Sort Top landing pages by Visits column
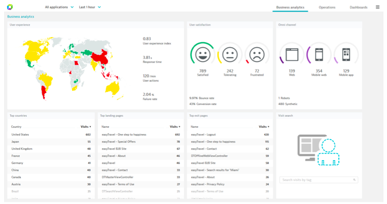Image resolution: width=387 pixels, height=204 pixels. point(175,127)
